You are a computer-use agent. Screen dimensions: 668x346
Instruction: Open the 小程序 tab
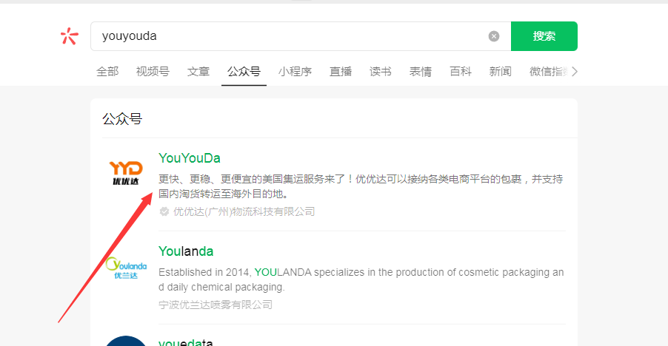(x=295, y=72)
